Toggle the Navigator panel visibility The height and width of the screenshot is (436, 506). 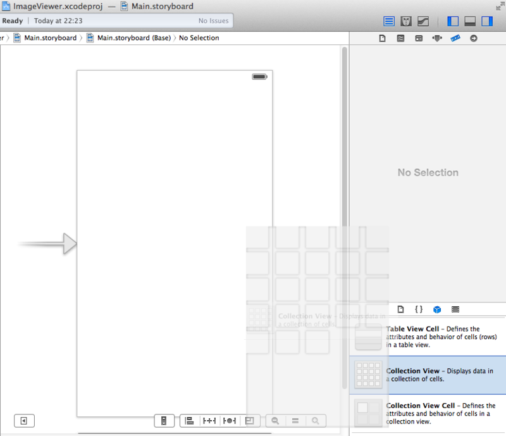(453, 22)
